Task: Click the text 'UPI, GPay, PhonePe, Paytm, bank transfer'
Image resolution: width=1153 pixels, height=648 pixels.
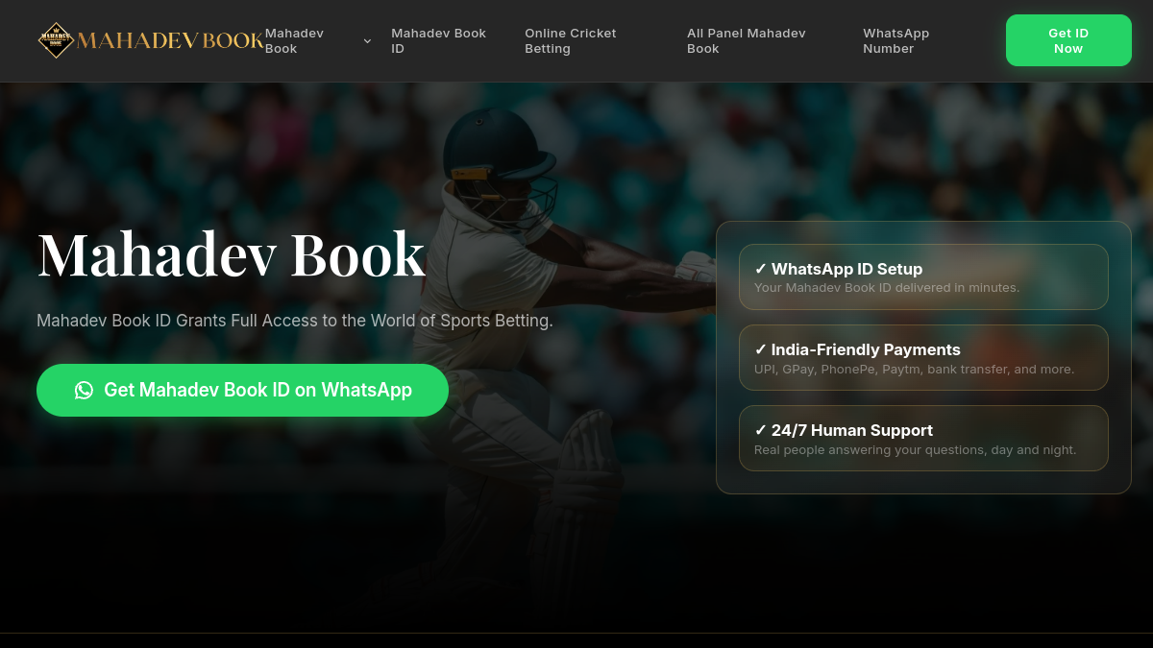Action: click(915, 369)
